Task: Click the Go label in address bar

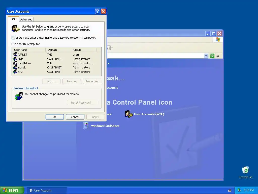Action: coord(217,56)
